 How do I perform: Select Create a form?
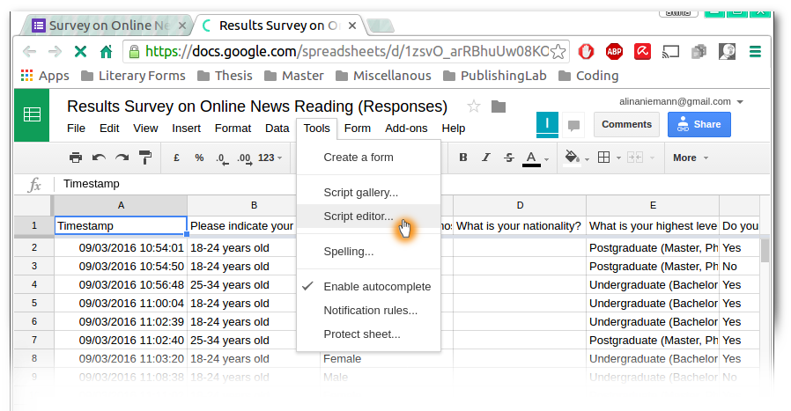(368, 158)
